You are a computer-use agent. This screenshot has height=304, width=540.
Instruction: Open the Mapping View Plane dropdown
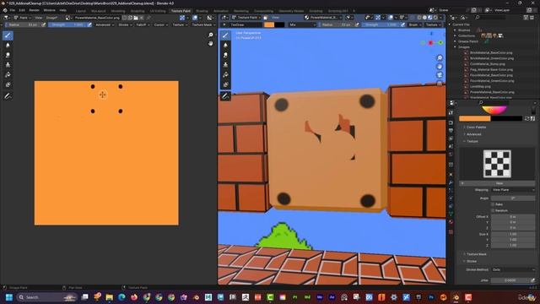(513, 190)
